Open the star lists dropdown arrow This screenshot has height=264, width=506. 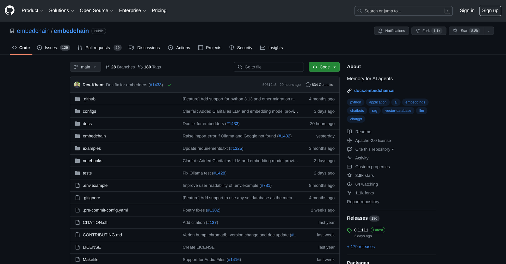coord(489,31)
